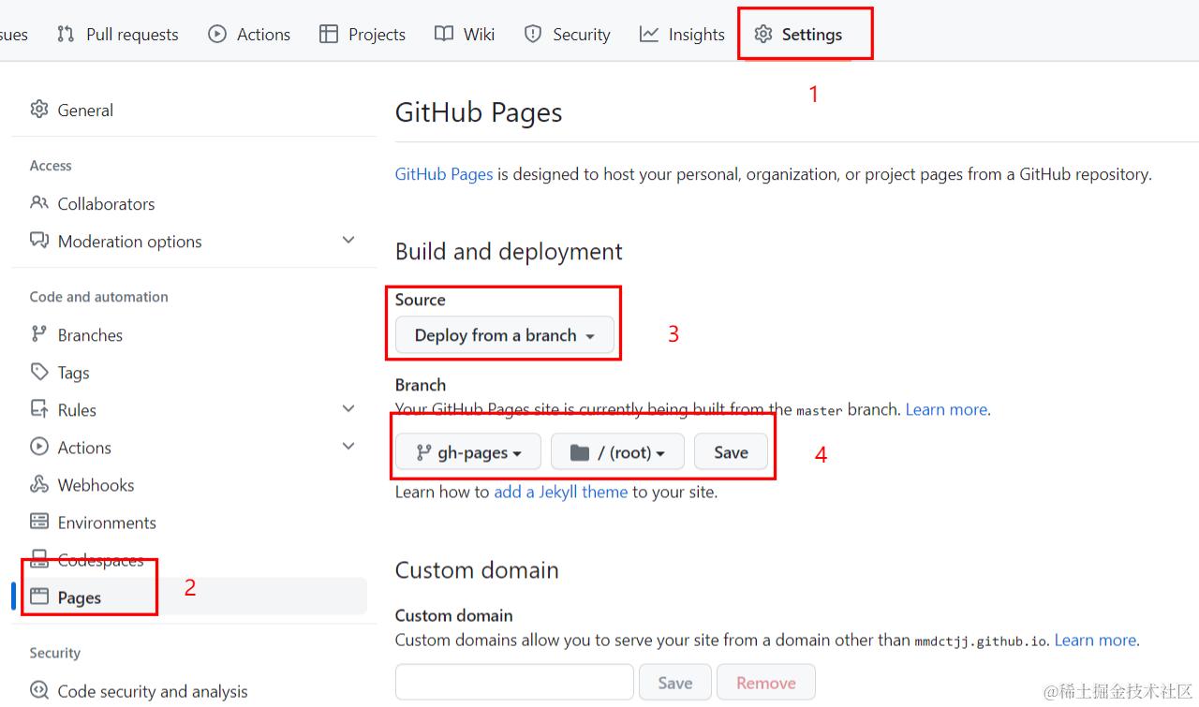Viewport: 1199px width, 707px height.
Task: Open the Pages settings in sidebar
Action: tap(79, 597)
